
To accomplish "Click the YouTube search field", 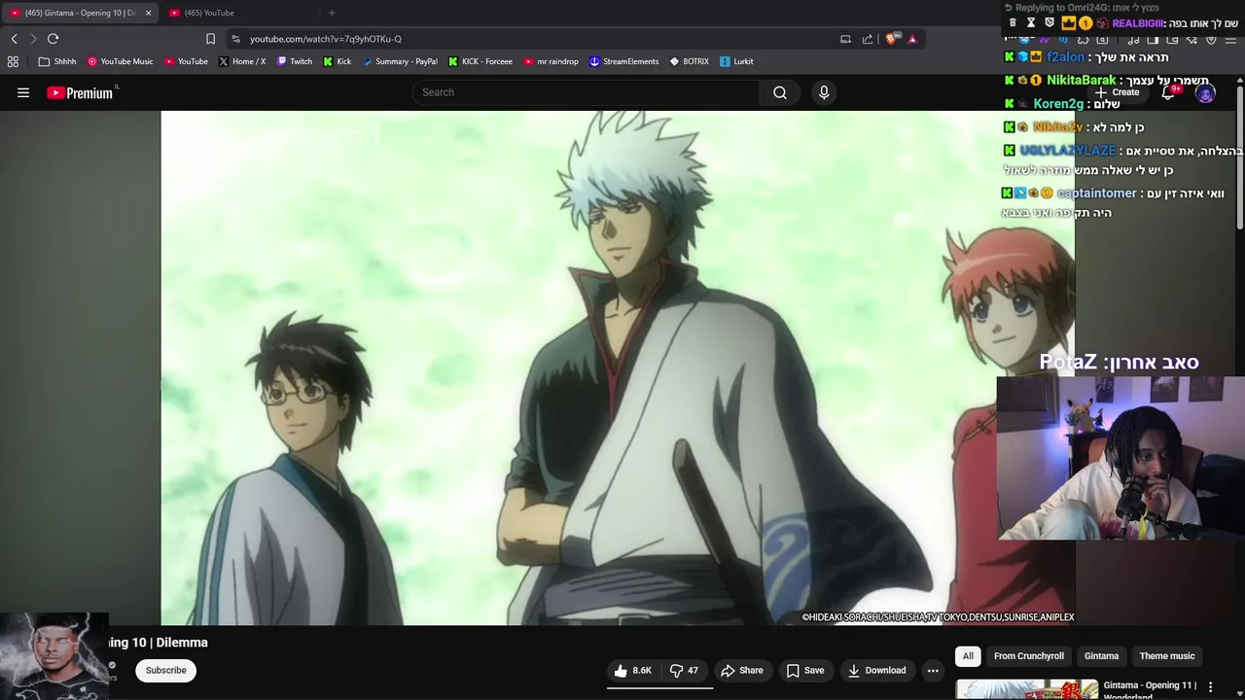I will (587, 92).
